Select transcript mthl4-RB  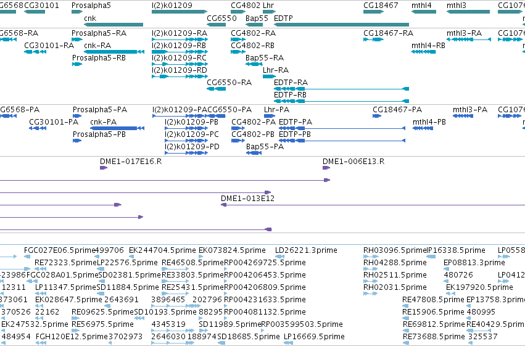coord(428,46)
